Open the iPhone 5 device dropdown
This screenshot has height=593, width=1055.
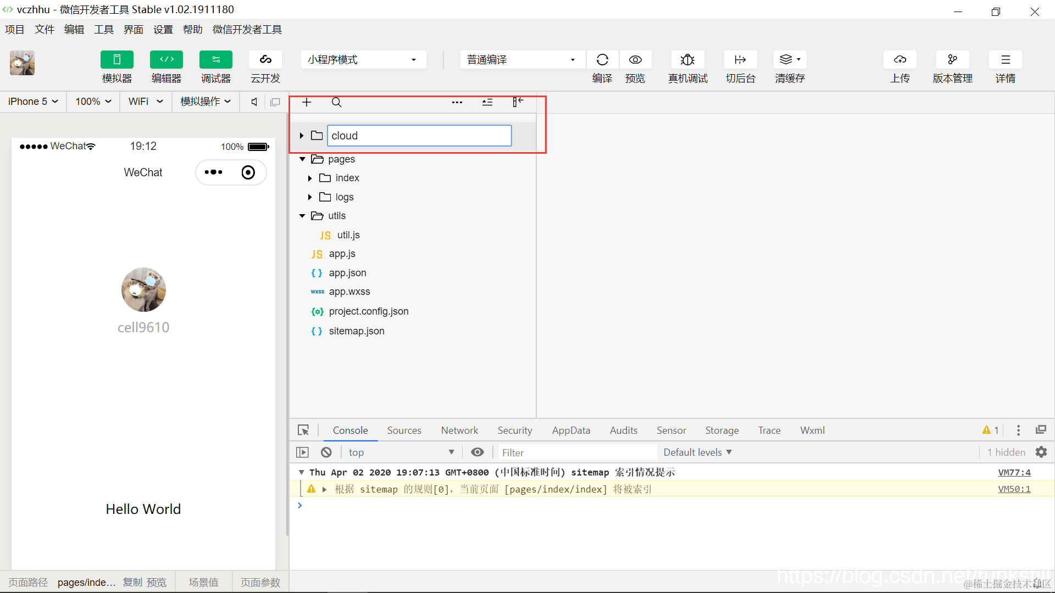tap(33, 102)
